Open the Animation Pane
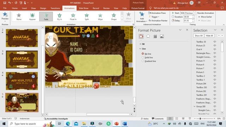 pyautogui.click(x=157, y=13)
